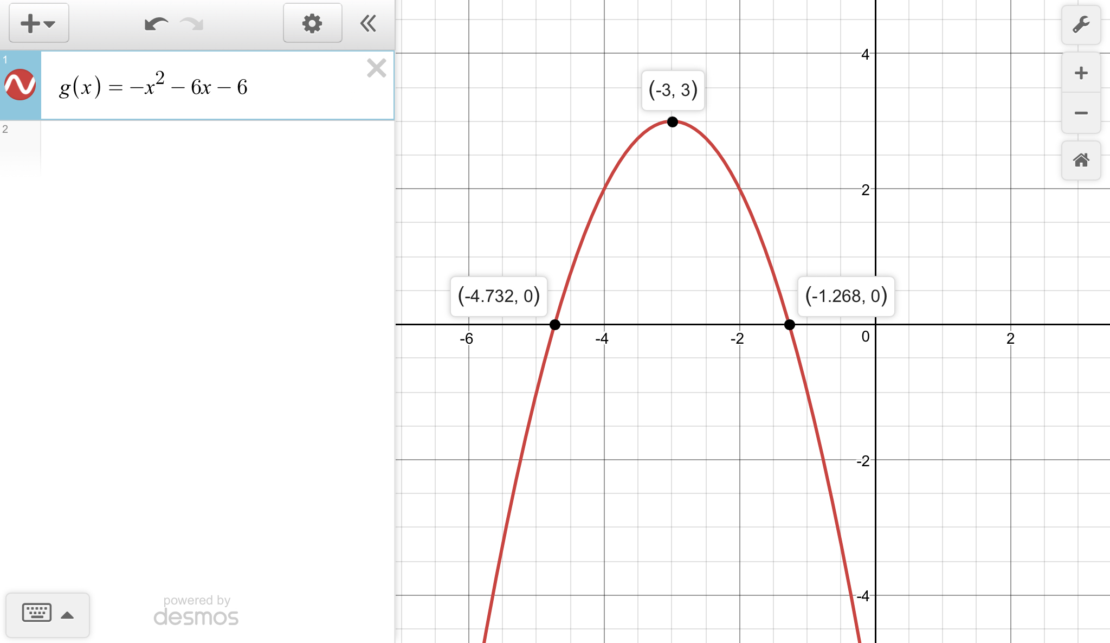
Task: Show the on-screen keyboard
Action: 37,613
